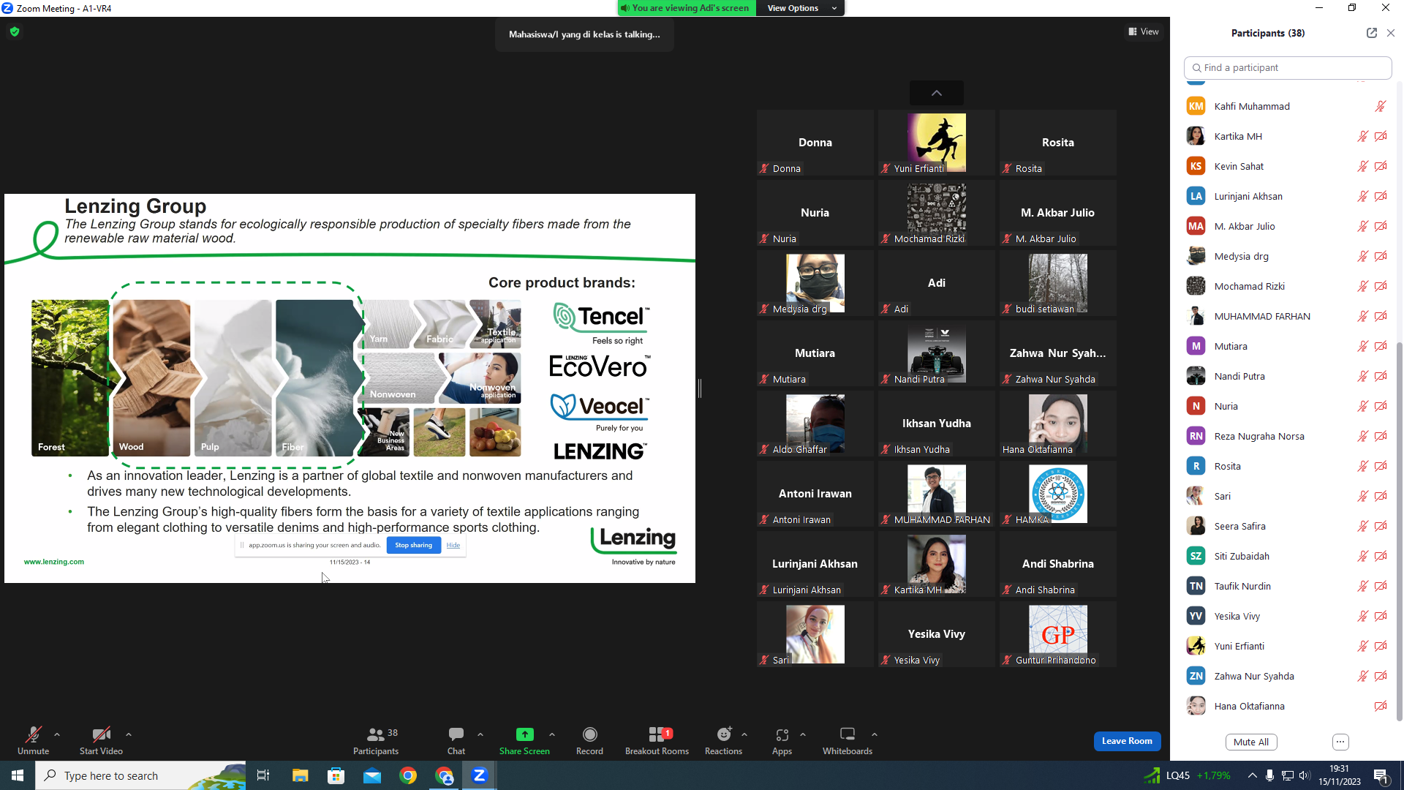Expand video settings arrow beside Start Video

[129, 734]
